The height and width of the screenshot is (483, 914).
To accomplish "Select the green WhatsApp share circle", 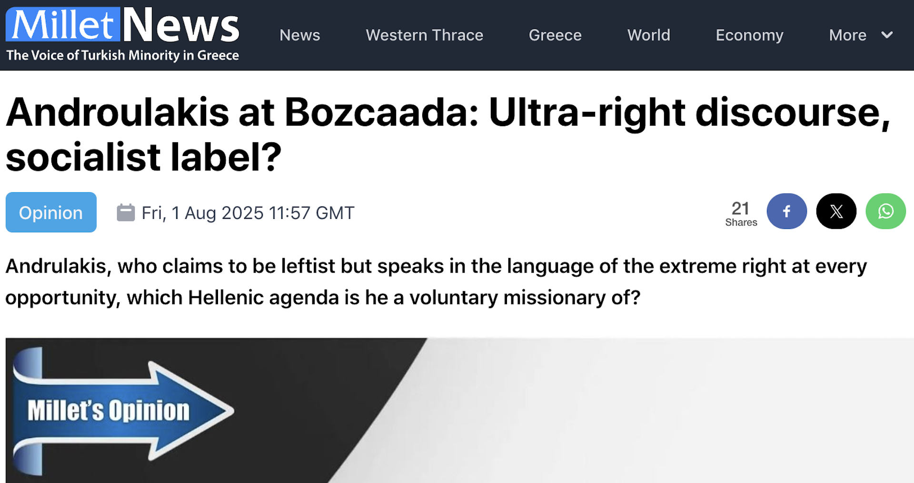I will (x=885, y=211).
